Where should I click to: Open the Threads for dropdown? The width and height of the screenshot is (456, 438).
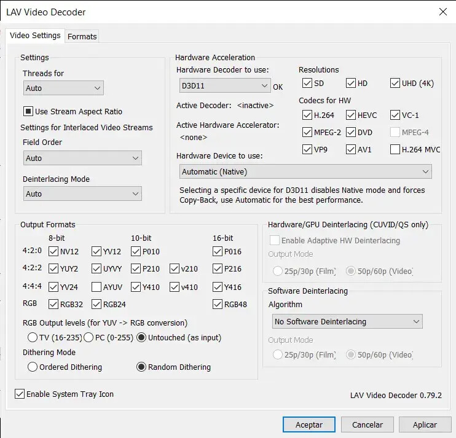click(x=63, y=88)
